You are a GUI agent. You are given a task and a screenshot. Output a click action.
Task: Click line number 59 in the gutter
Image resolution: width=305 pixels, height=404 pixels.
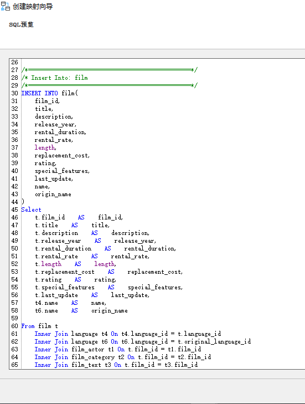(15, 319)
